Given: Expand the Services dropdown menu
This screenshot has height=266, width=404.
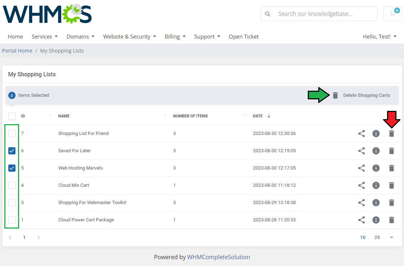Looking at the screenshot, I should coord(45,36).
